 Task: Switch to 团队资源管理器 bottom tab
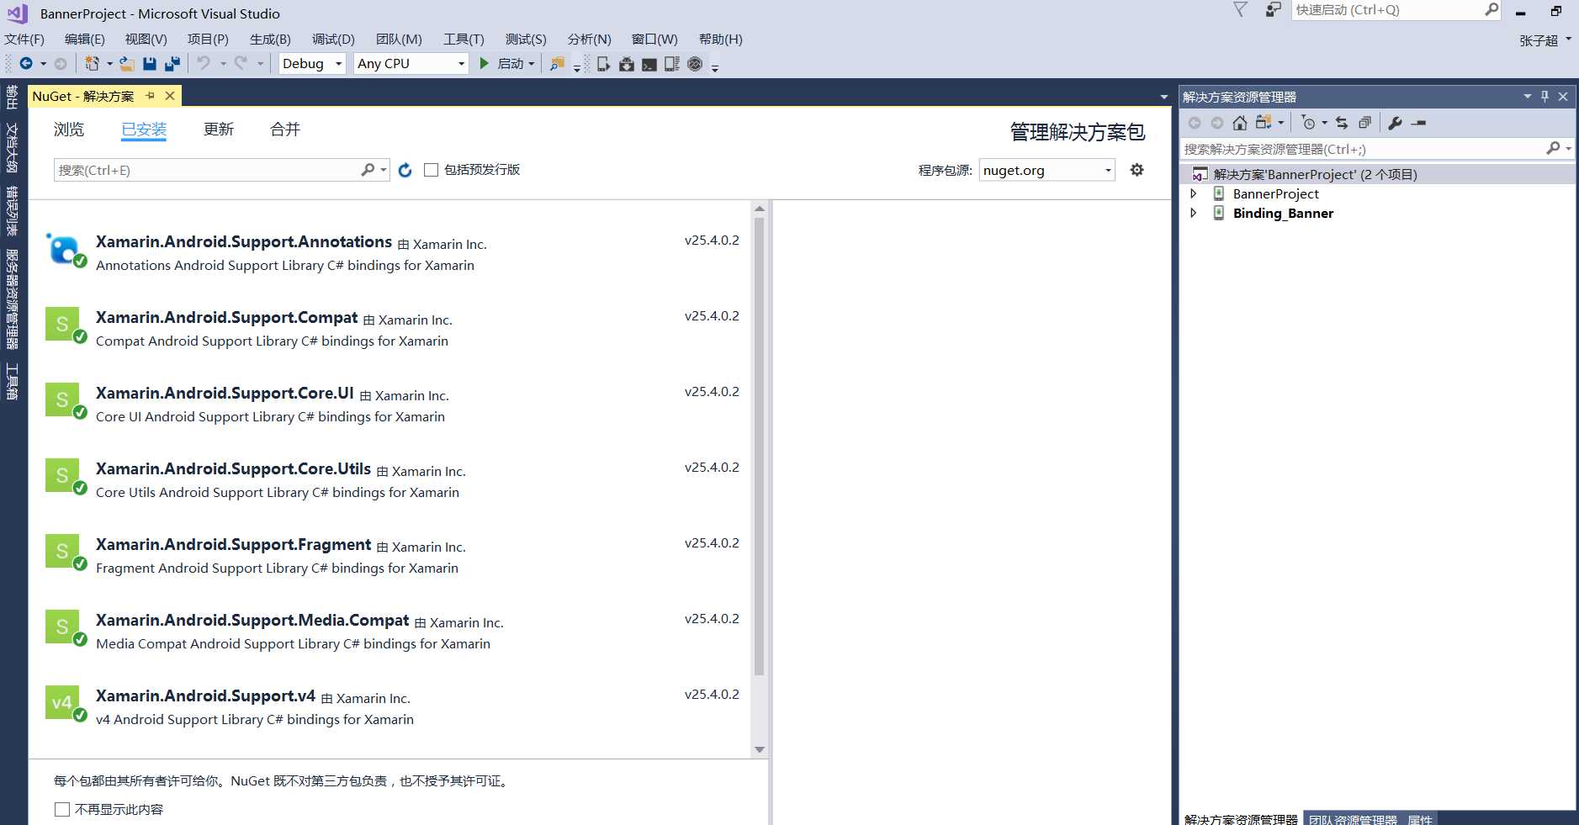point(1353,819)
